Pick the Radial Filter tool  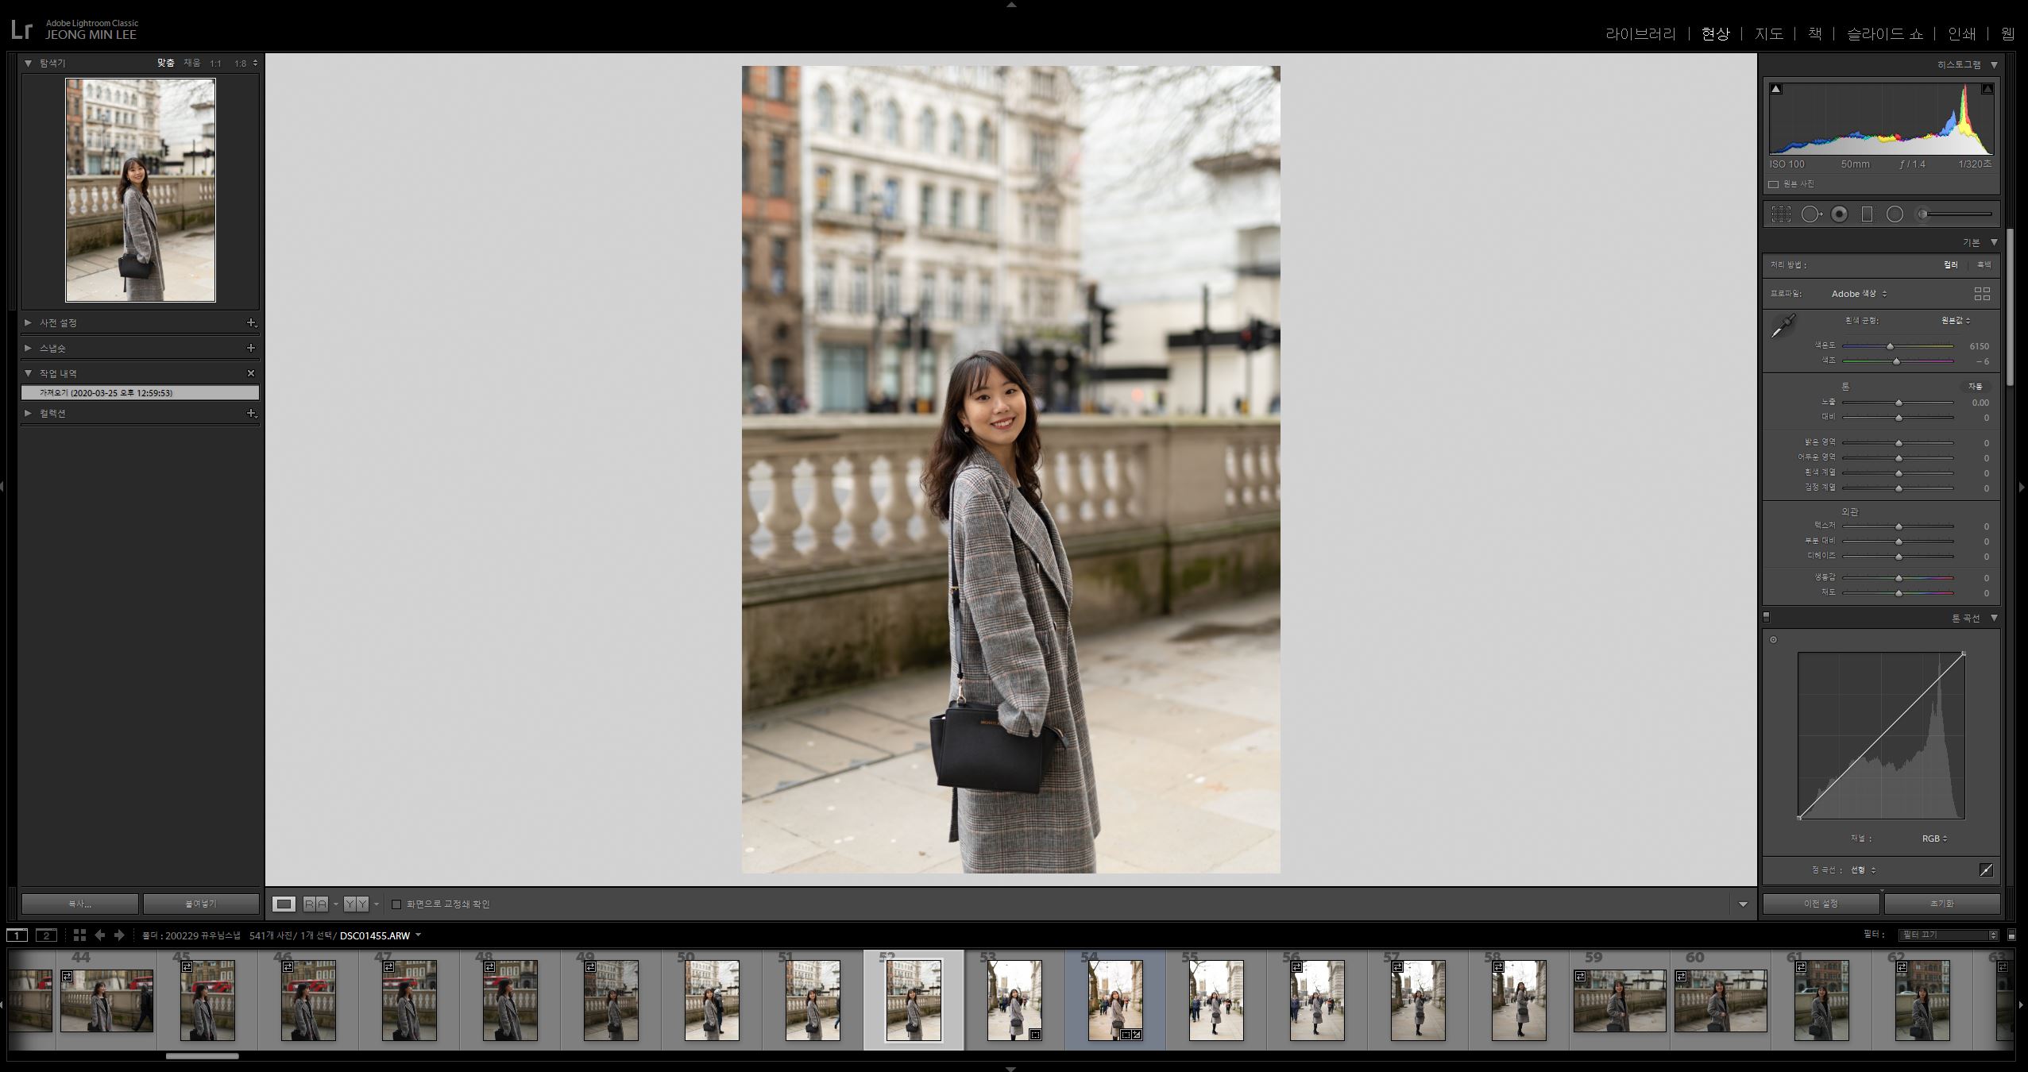pos(1895,214)
